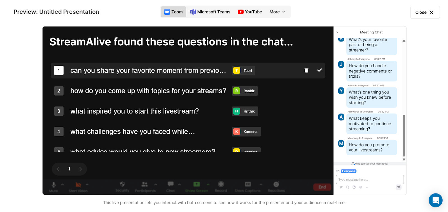Delete the question from Taeri
Image resolution: width=448 pixels, height=212 pixels.
306,70
